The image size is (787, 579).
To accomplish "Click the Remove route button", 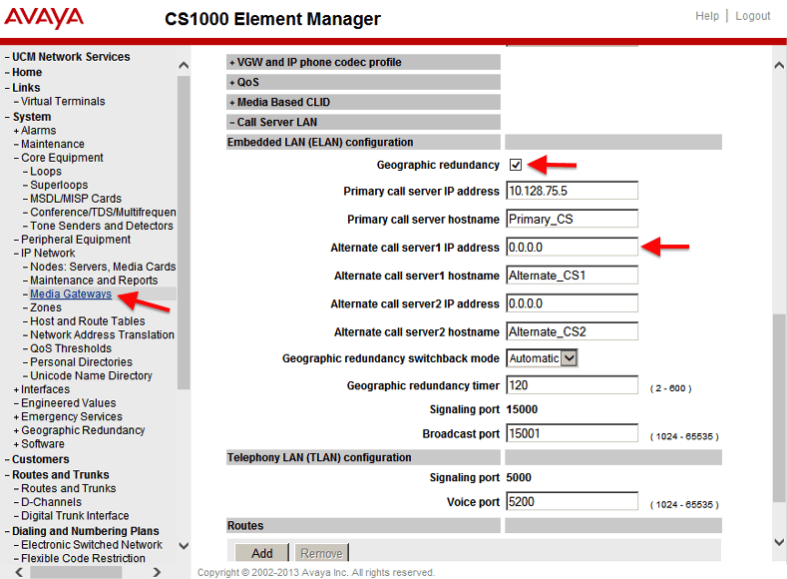I will 321,553.
